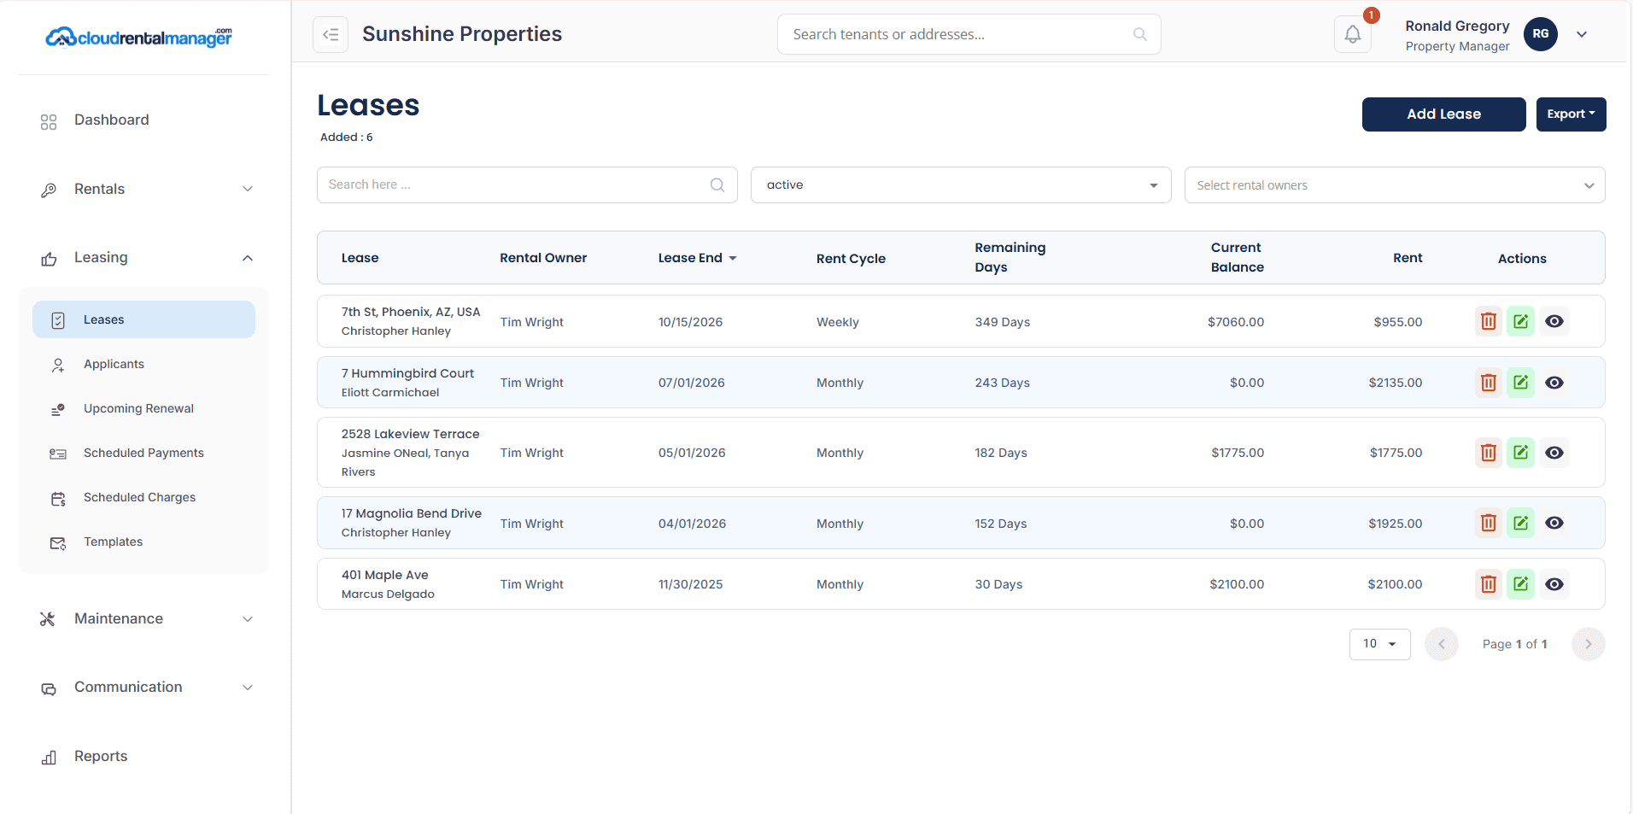The width and height of the screenshot is (1633, 814).
Task: View the 7th St, Phoenix lease details
Action: pos(1554,322)
